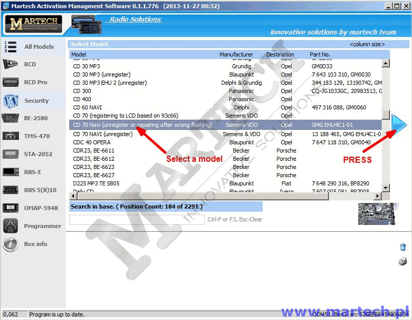Open the All Models menu label

(39, 47)
